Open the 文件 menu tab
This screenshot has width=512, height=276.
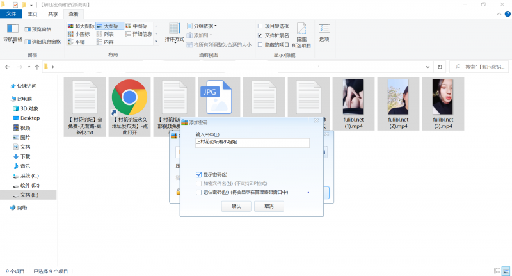tap(11, 13)
